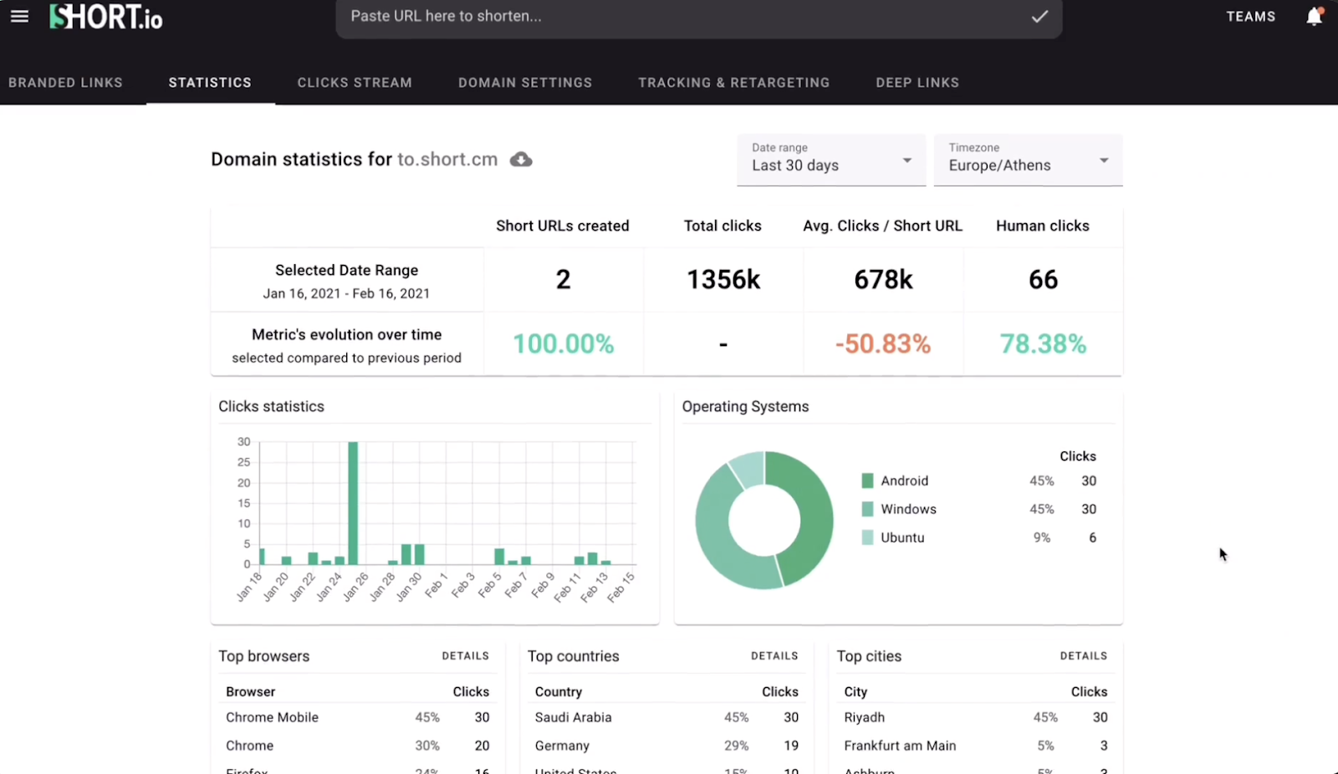This screenshot has height=774, width=1338.
Task: Open the hamburger menu
Action: pos(19,15)
